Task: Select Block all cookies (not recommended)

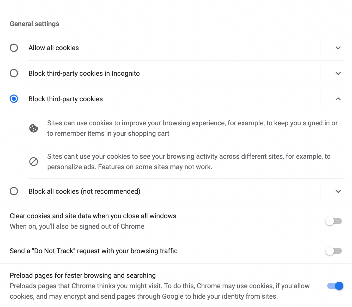Action: pos(14,191)
